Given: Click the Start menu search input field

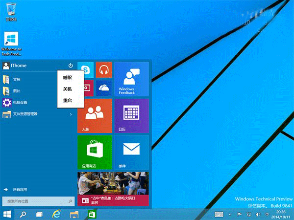Looking at the screenshot, I should [38, 201].
